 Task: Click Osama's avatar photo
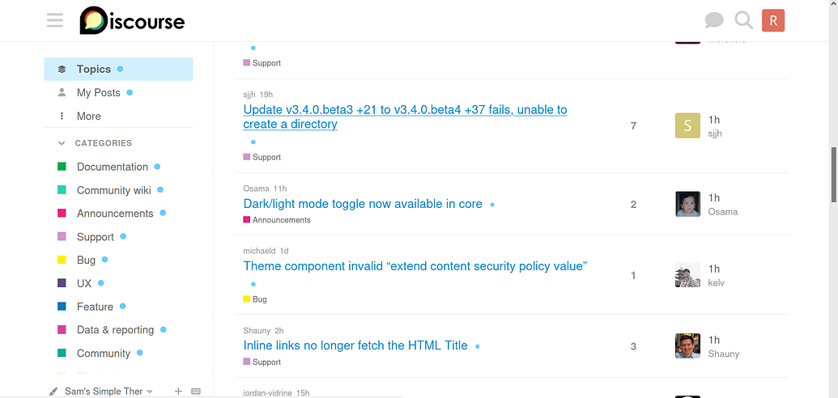687,204
